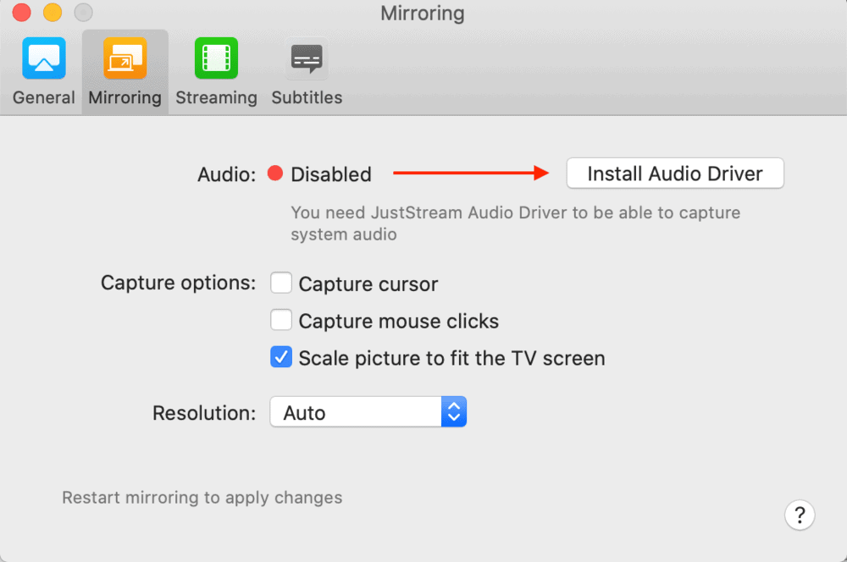Switch to the Streaming preferences tab
This screenshot has width=847, height=562.
216,72
